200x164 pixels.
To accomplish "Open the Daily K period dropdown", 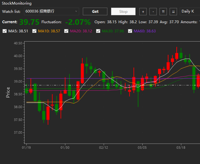I will click(190, 11).
